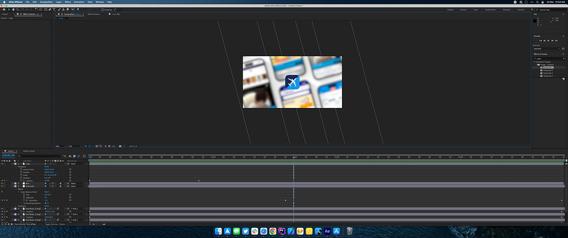Select the Clone Stamp tool

tap(64, 10)
